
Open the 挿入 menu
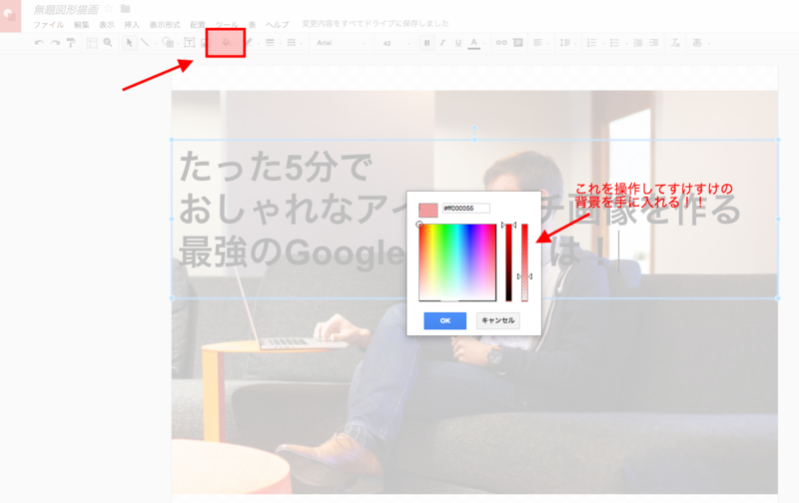click(132, 24)
